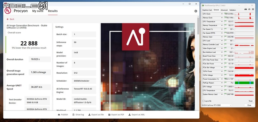Open the Validation tab in GPU-Z
This screenshot has width=258, height=122.
233,10
